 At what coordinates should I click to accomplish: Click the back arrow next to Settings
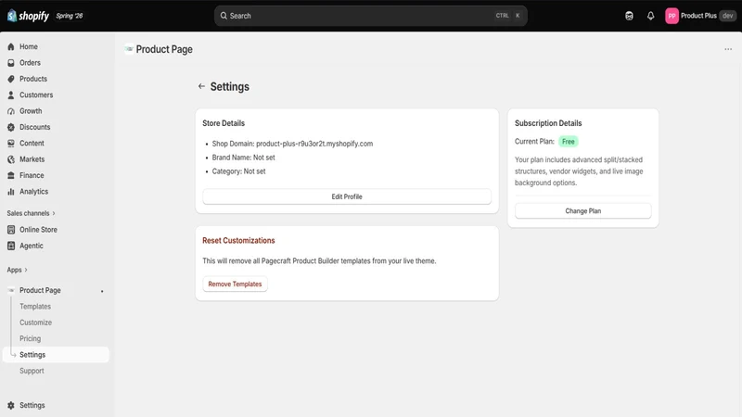pos(201,86)
